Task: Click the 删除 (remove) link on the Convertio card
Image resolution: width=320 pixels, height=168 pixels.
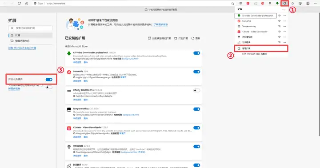Action: pyautogui.click(x=85, y=81)
